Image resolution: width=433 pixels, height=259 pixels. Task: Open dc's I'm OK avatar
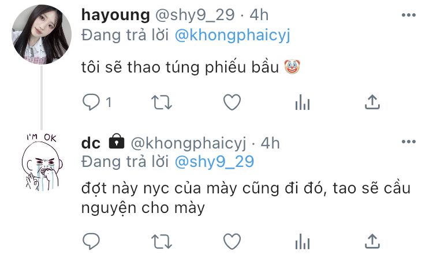coord(42,162)
